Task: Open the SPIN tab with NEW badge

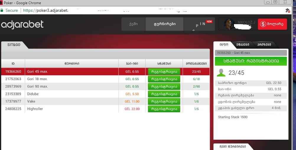Action: (199, 24)
